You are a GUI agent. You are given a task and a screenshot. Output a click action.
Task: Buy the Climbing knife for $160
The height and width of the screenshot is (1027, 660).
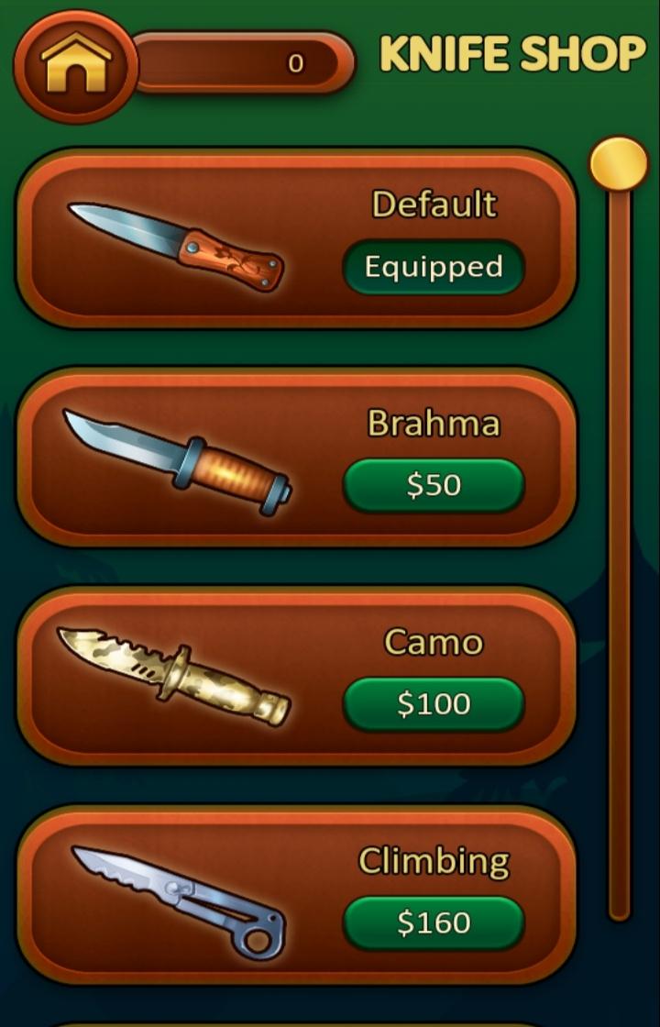(434, 922)
